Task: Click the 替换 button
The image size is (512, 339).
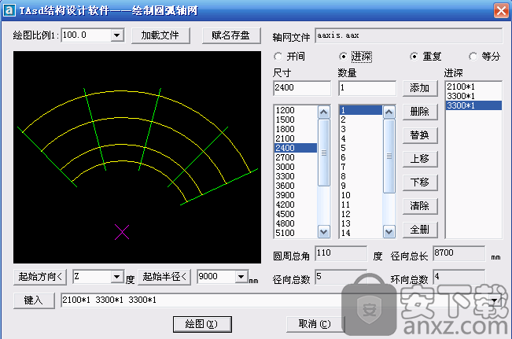Action: (x=420, y=135)
